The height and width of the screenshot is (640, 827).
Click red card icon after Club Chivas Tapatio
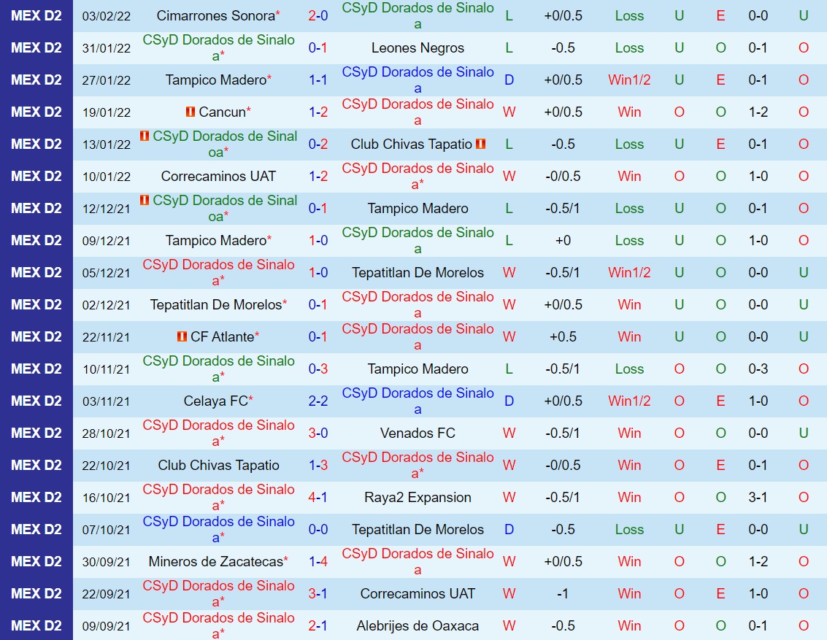click(x=480, y=143)
